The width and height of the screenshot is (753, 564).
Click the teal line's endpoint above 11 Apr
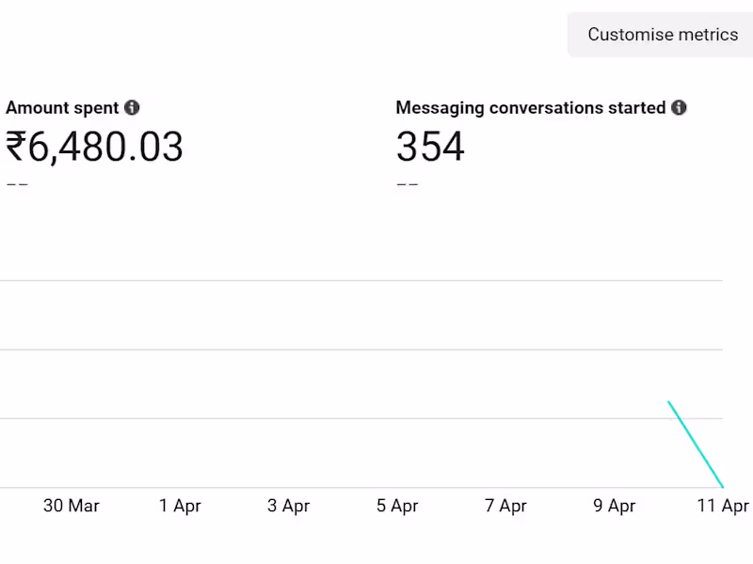click(x=722, y=486)
